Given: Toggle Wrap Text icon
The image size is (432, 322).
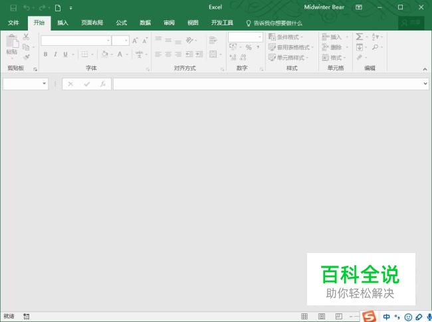Looking at the screenshot, I should click(213, 40).
